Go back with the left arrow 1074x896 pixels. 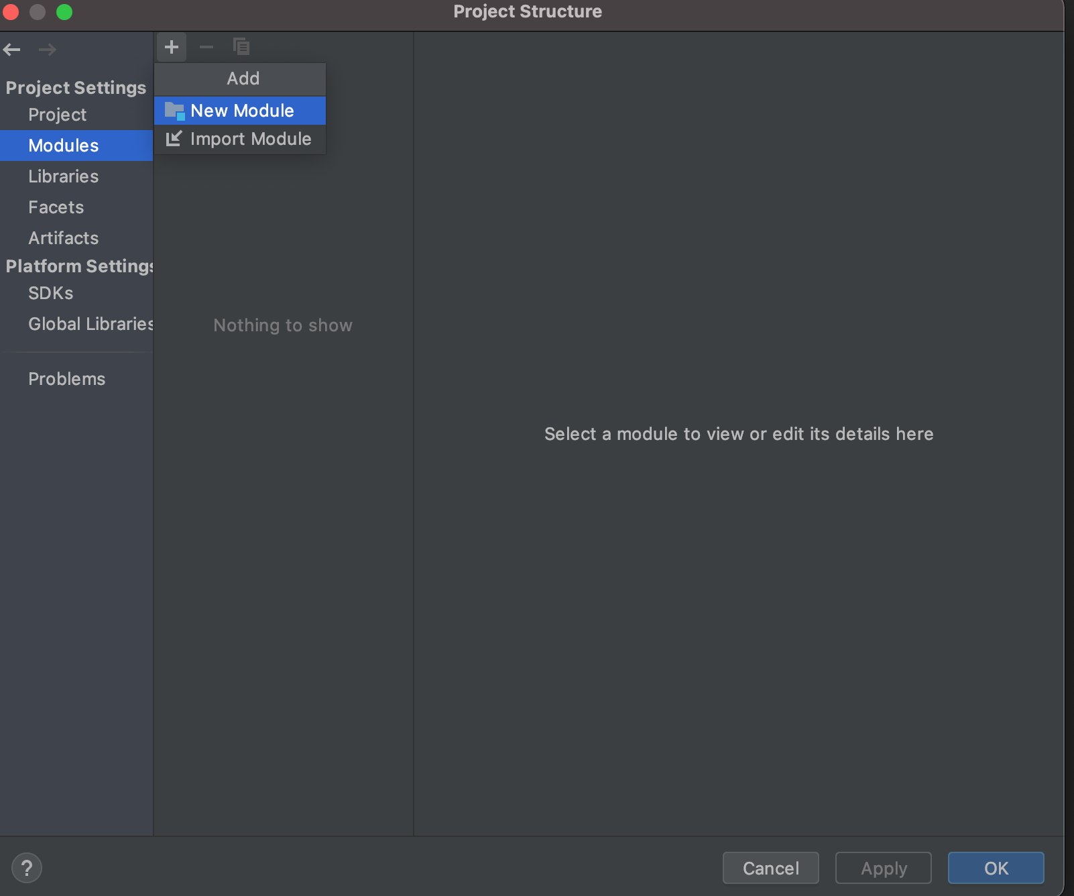click(x=12, y=50)
